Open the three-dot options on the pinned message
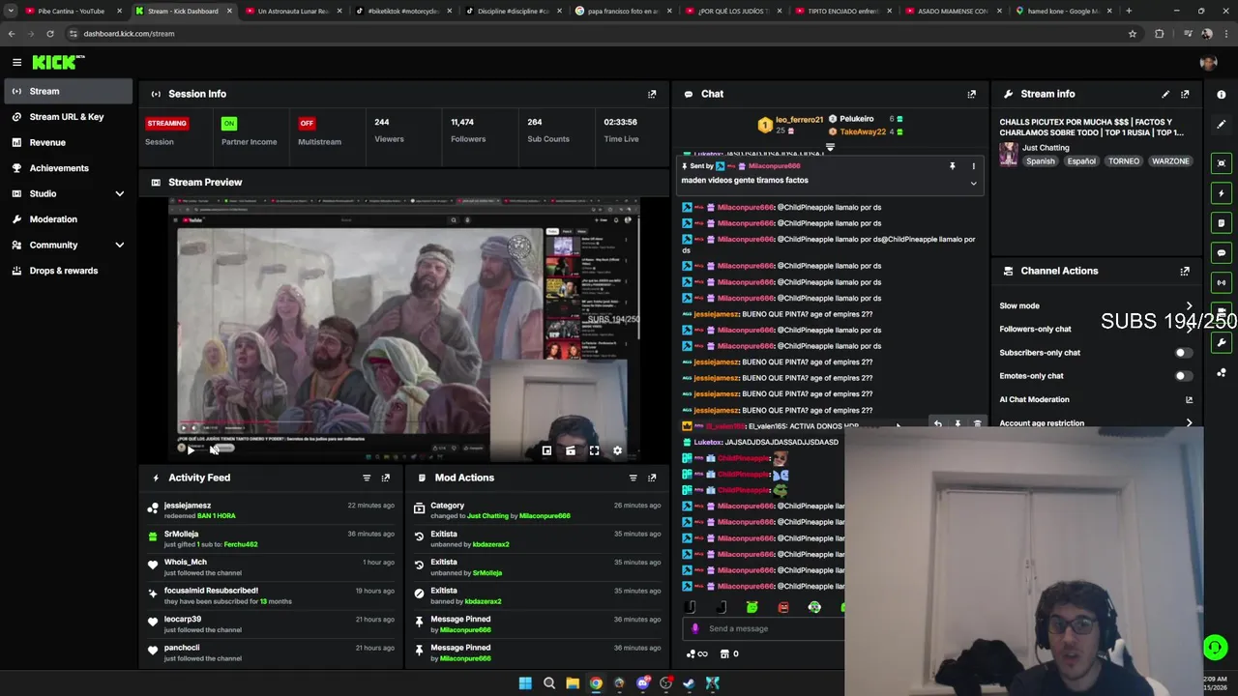This screenshot has width=1238, height=696. 974,166
